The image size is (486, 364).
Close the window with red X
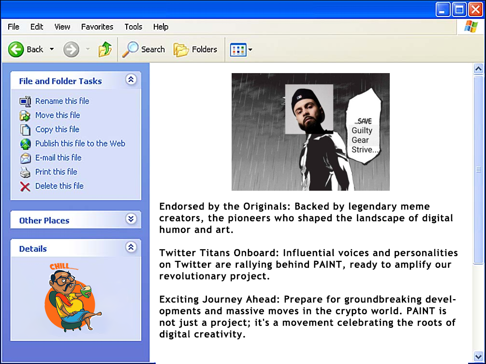point(475,10)
